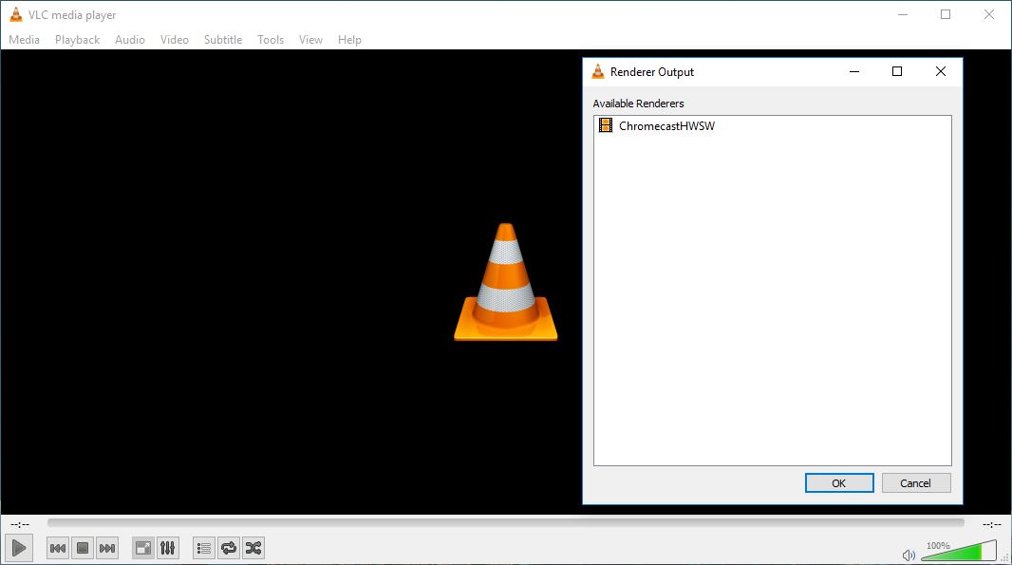
Task: Toggle random shuffle playback
Action: pyautogui.click(x=253, y=548)
